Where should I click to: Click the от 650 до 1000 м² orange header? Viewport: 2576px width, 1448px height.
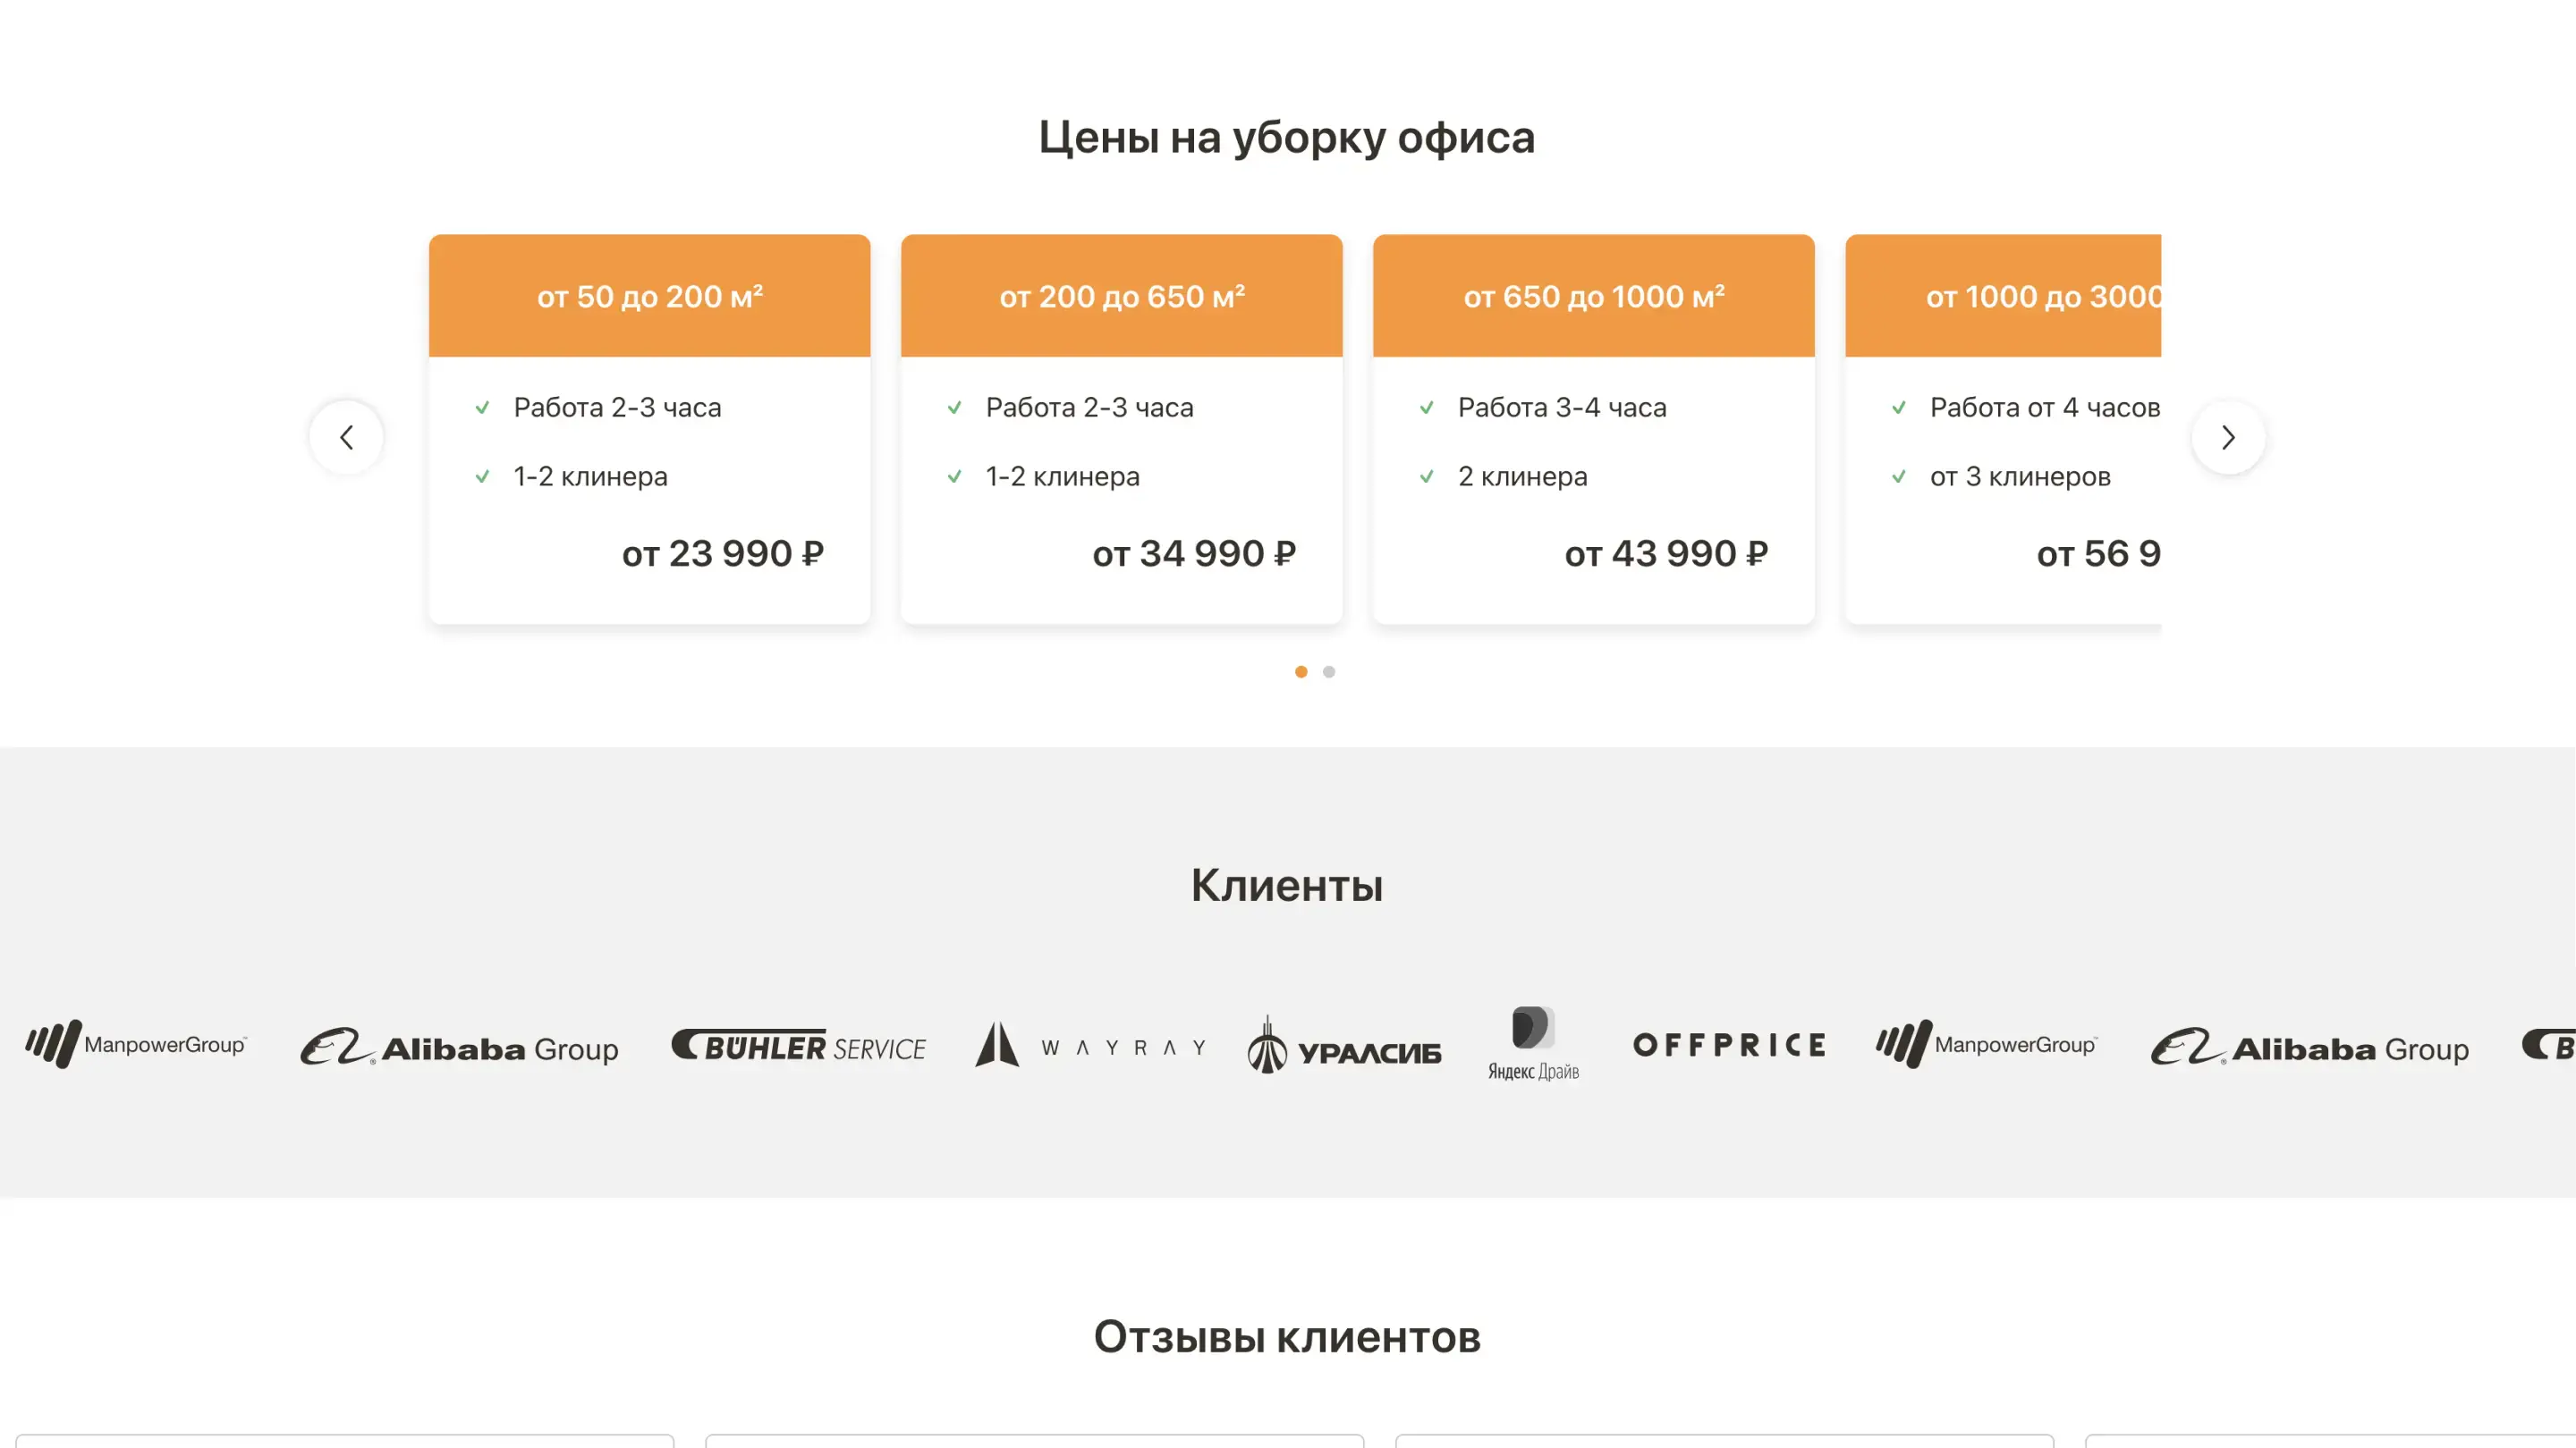[x=1593, y=296]
